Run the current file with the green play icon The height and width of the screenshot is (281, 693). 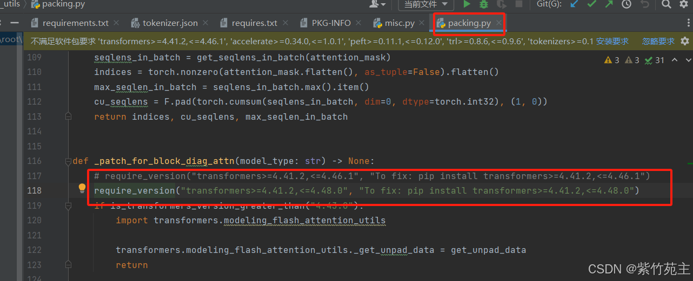(467, 4)
